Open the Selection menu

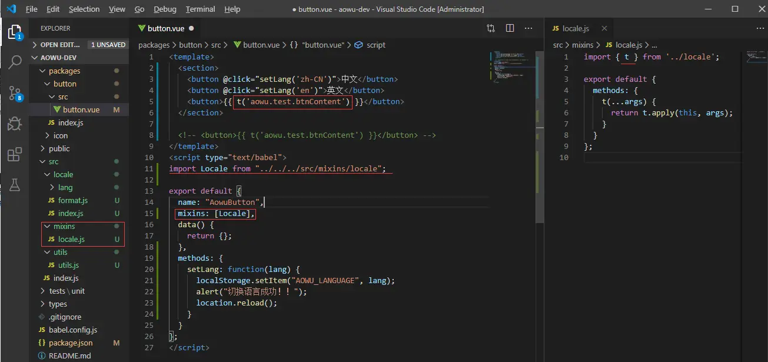[x=84, y=9]
